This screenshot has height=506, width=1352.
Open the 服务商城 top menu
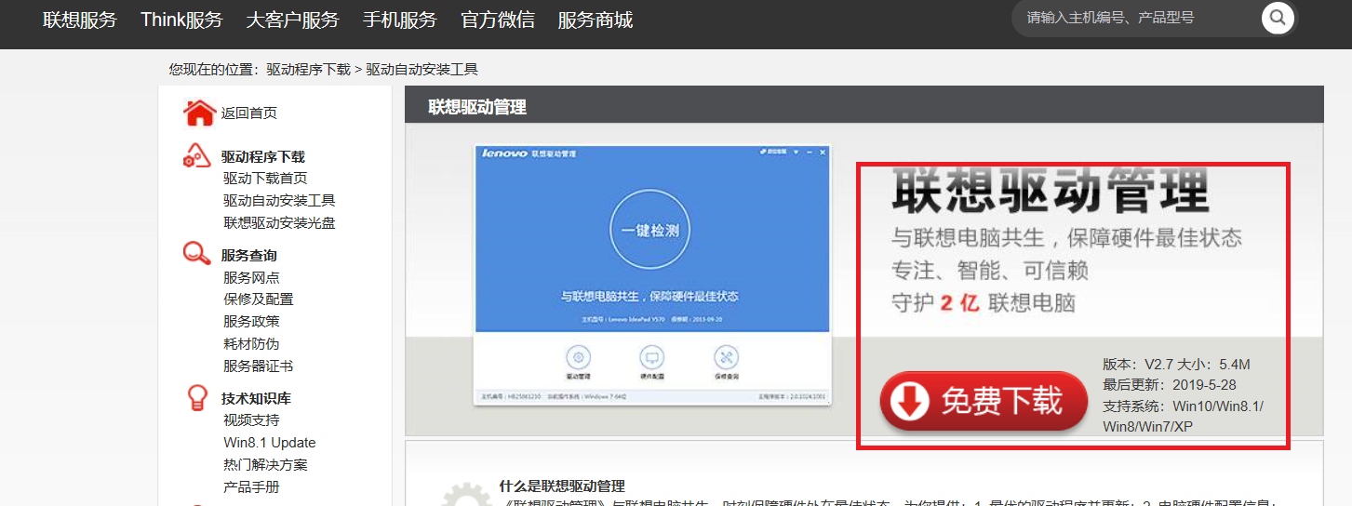596,20
